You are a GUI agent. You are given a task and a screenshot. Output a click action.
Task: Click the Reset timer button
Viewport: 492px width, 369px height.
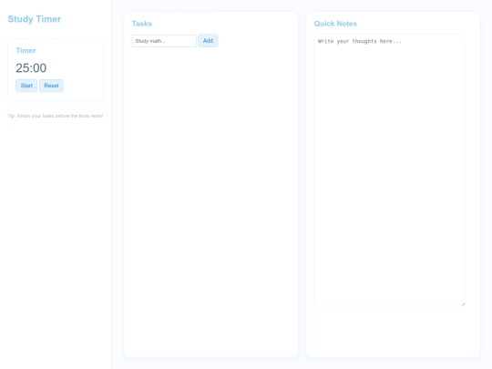click(51, 86)
